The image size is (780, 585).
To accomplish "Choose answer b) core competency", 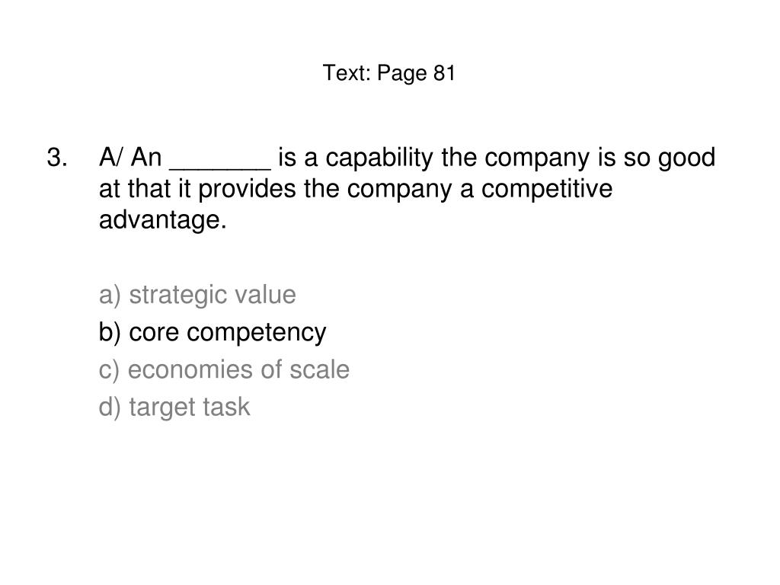I will point(213,332).
